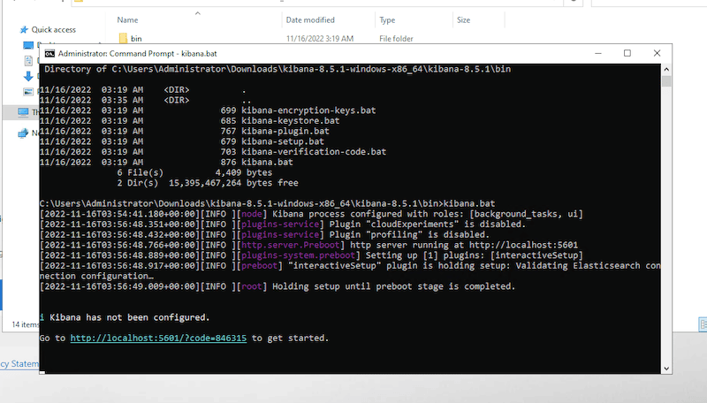Click the Downloads arrow icon in sidebar
The image size is (707, 403).
coord(28,76)
